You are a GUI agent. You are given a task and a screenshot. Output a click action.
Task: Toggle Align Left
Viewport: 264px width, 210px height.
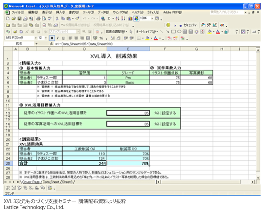[x=70, y=38]
